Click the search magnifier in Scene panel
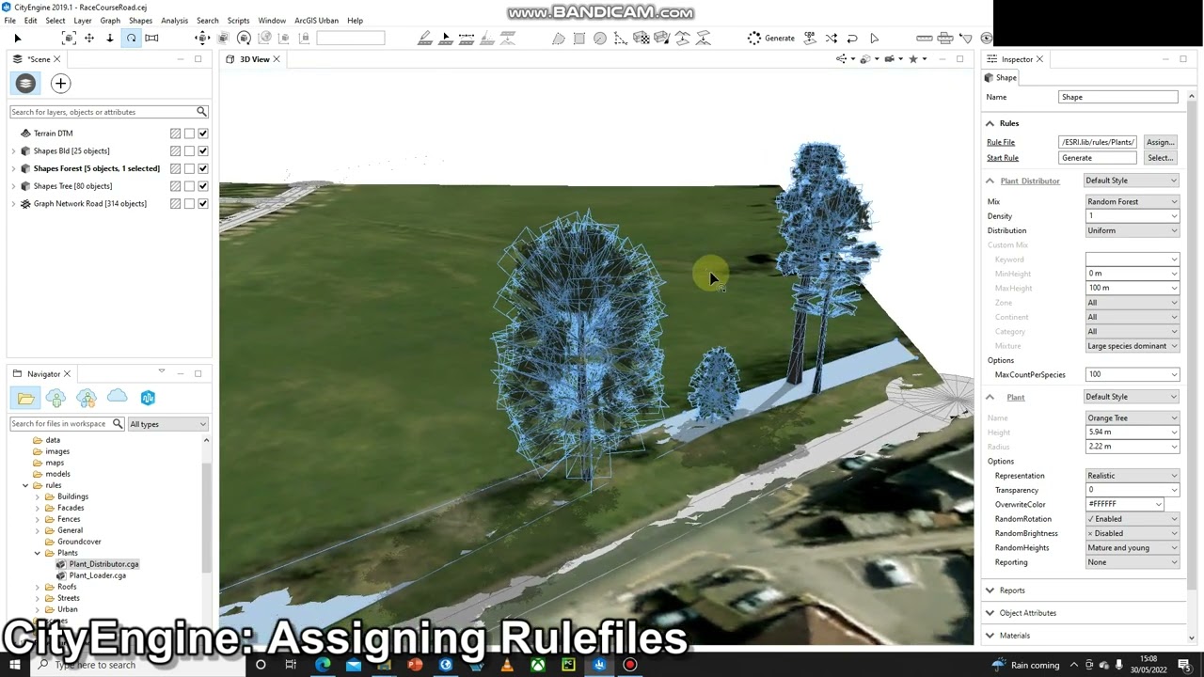 click(x=201, y=112)
